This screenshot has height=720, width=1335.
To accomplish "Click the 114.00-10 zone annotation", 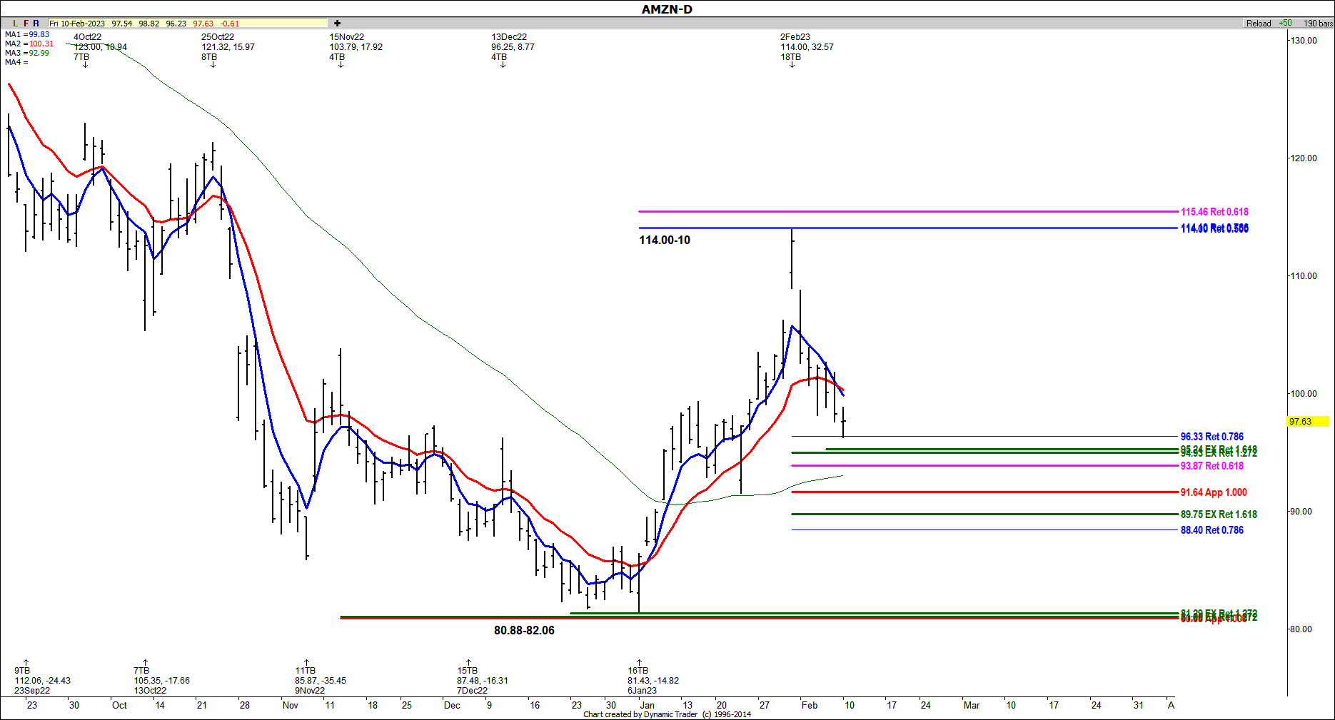I will [x=665, y=240].
